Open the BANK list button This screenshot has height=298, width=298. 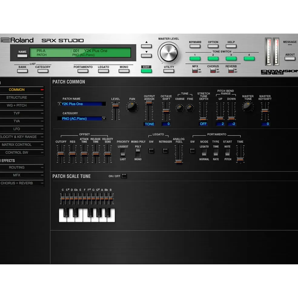click(x=22, y=71)
